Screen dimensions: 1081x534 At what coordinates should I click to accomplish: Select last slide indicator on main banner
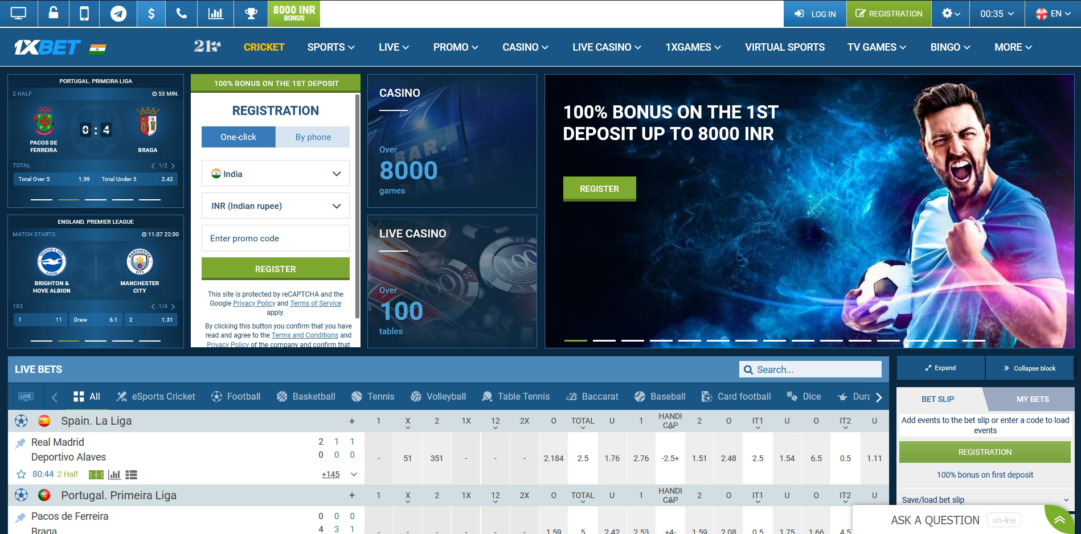974,340
